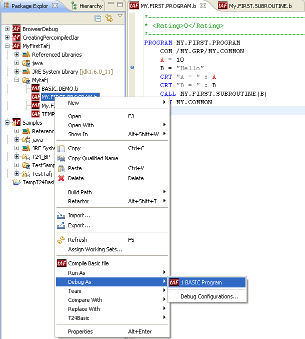The width and height of the screenshot is (305, 339).
Task: Open Package Explorer view menu arrow
Action: [120, 17]
